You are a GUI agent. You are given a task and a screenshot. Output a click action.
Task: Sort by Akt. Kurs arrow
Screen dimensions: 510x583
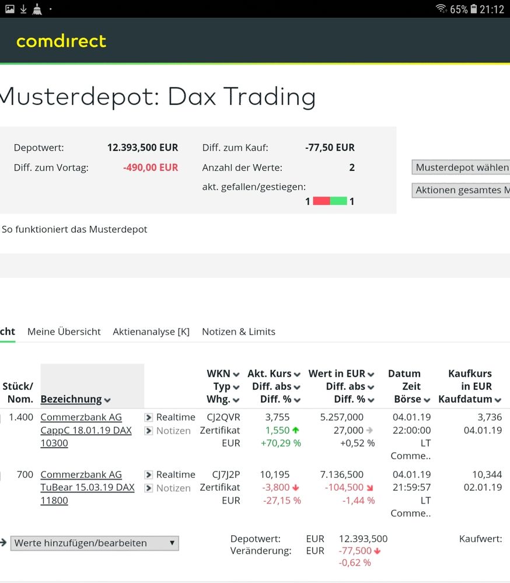297,374
